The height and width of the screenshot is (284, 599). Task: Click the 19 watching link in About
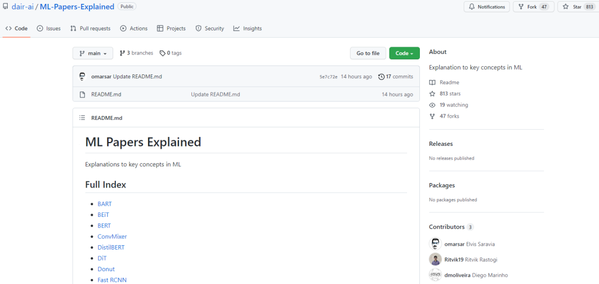[x=454, y=105]
